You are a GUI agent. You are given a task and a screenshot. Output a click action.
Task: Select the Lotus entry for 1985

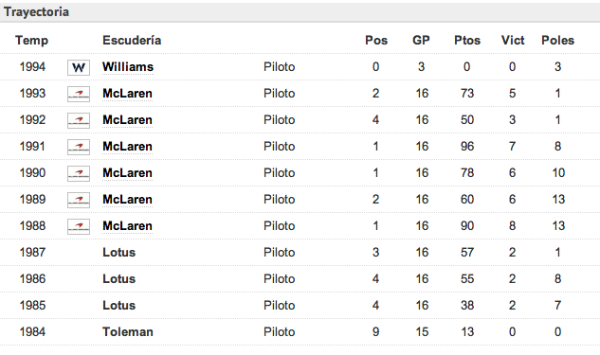pos(119,306)
